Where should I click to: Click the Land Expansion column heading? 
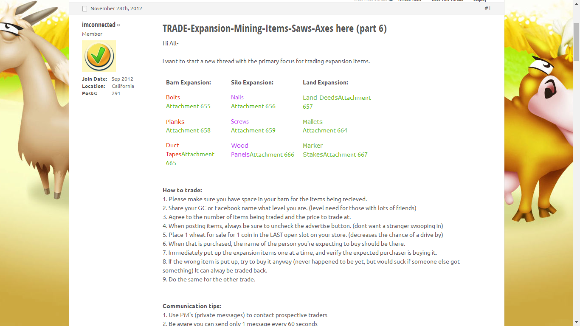pyautogui.click(x=325, y=82)
